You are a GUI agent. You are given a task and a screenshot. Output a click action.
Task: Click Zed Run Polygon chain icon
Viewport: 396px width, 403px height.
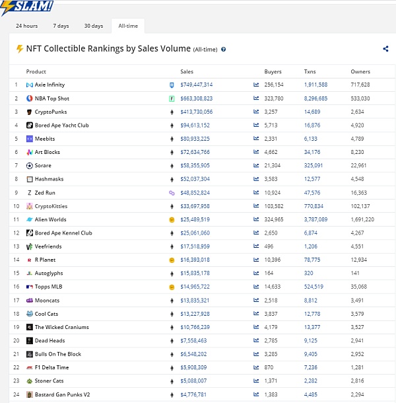(172, 193)
